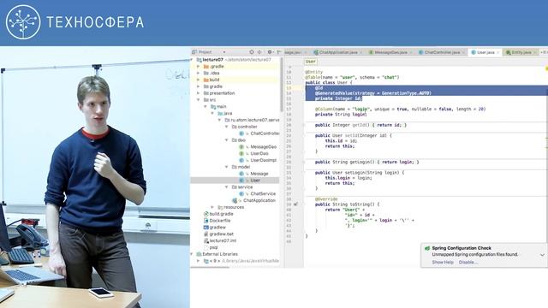Expand the .idea folder
Screen dimensions: 548x308
[199, 73]
